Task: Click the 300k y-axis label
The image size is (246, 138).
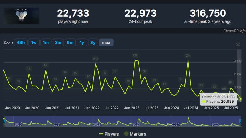Action: tap(238, 61)
